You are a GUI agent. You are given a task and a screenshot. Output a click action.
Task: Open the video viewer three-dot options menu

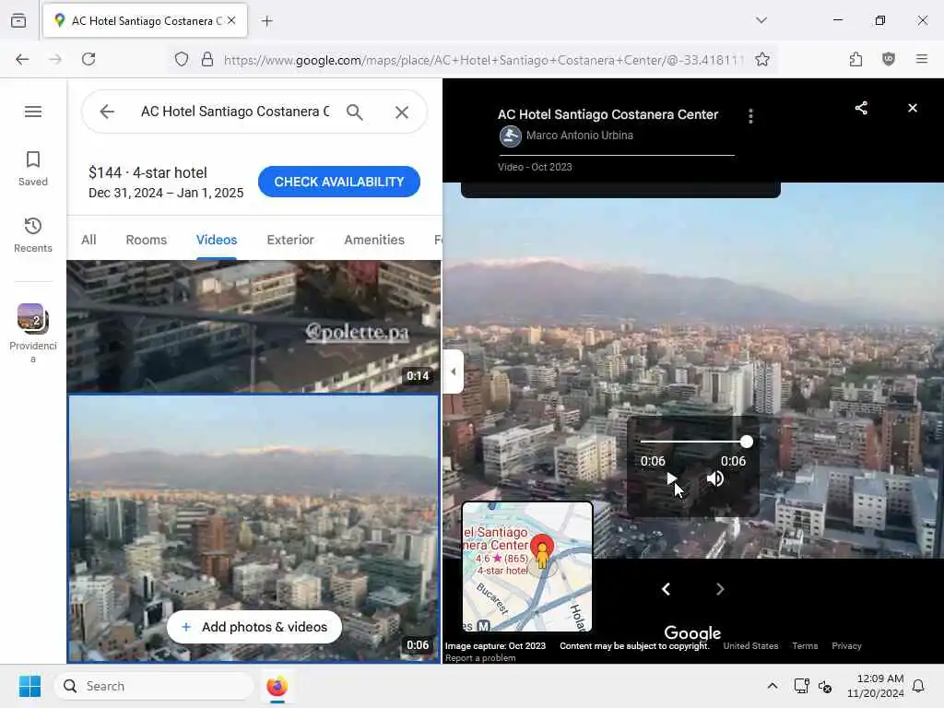tap(750, 116)
